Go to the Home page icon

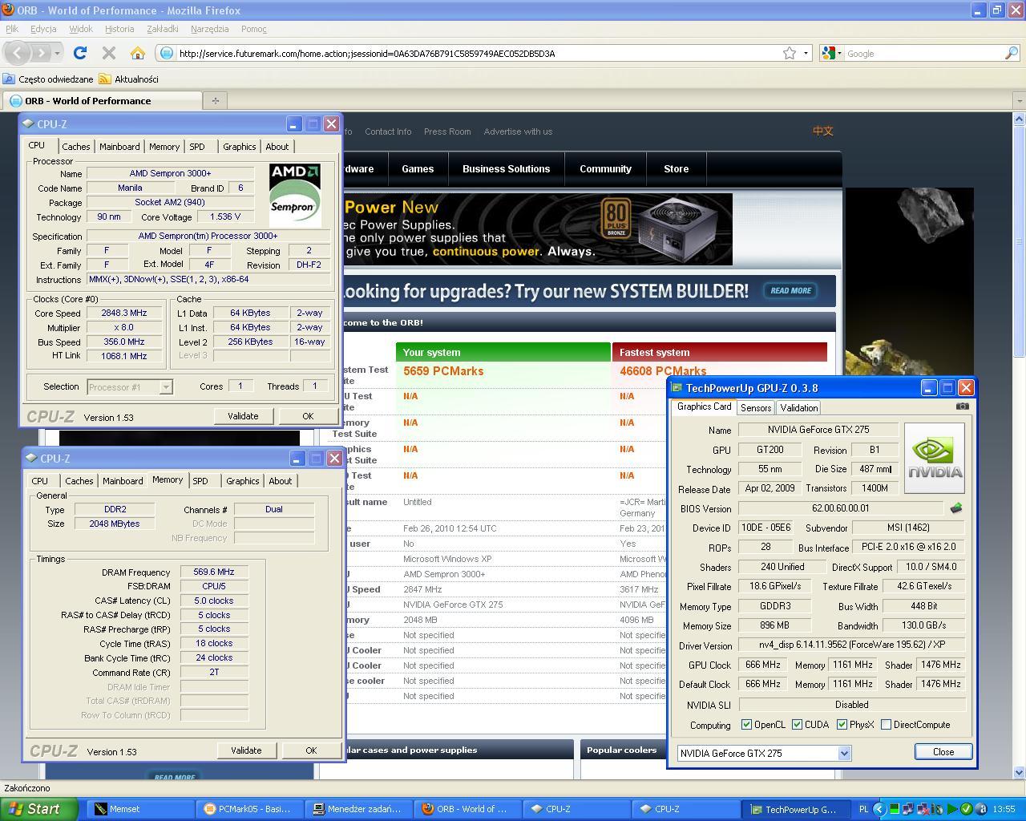click(x=138, y=53)
